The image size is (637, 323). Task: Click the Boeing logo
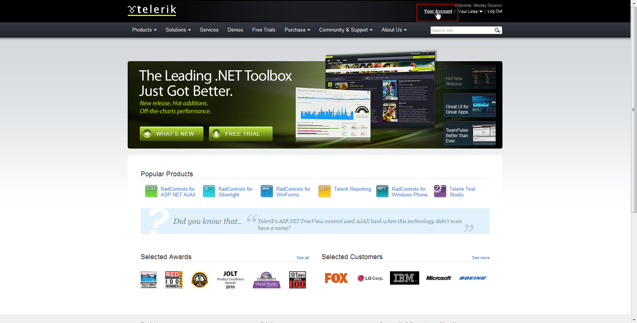tap(473, 278)
